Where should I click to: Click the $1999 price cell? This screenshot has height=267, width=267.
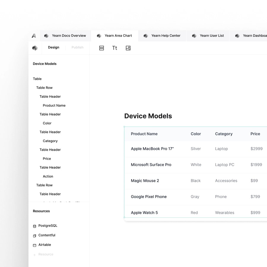(x=256, y=165)
